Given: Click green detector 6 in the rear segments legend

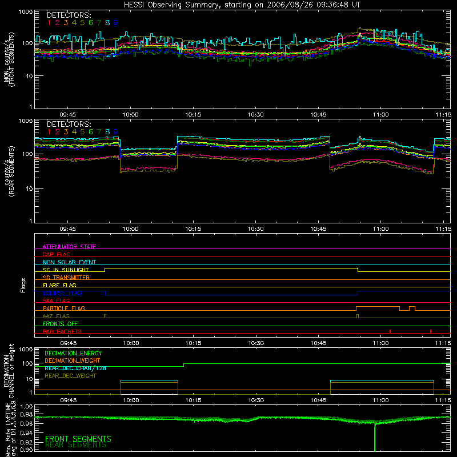Looking at the screenshot, I should [91, 132].
